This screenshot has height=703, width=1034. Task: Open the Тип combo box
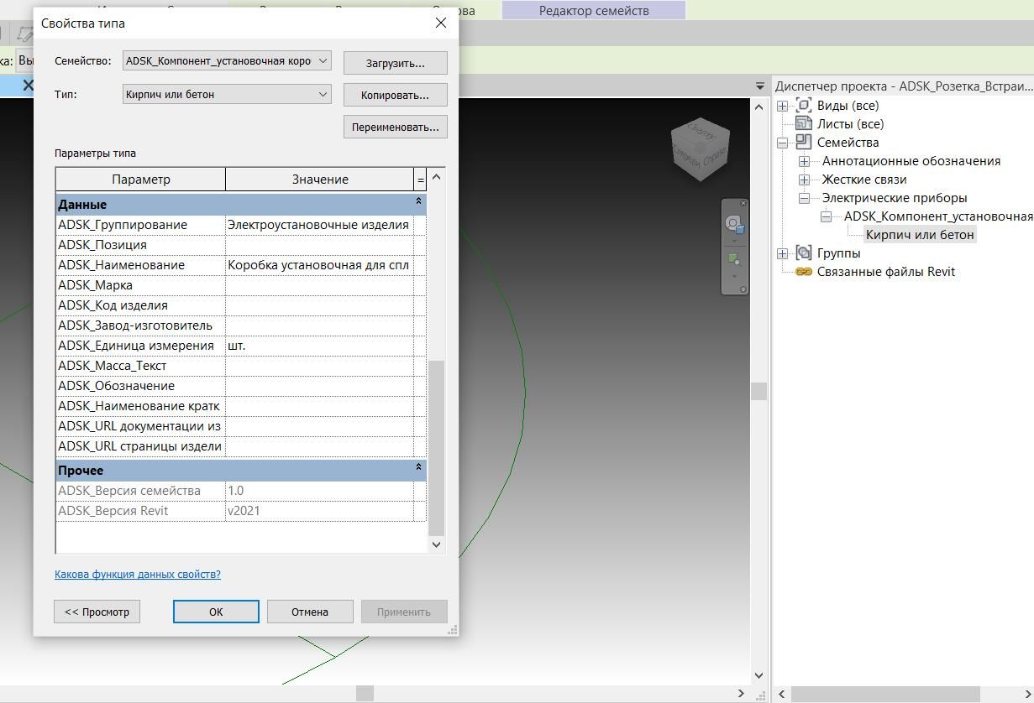(227, 94)
